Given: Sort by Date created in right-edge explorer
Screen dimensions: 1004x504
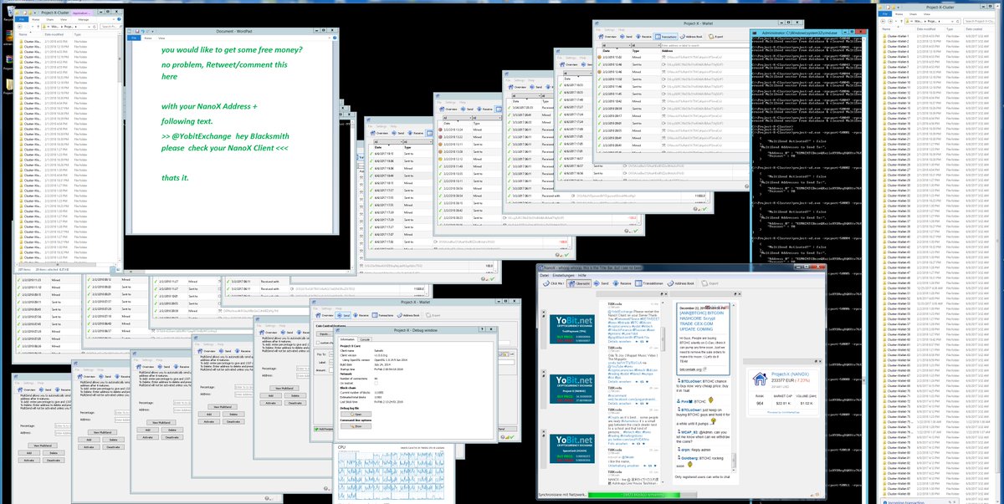Looking at the screenshot, I should (x=974, y=28).
